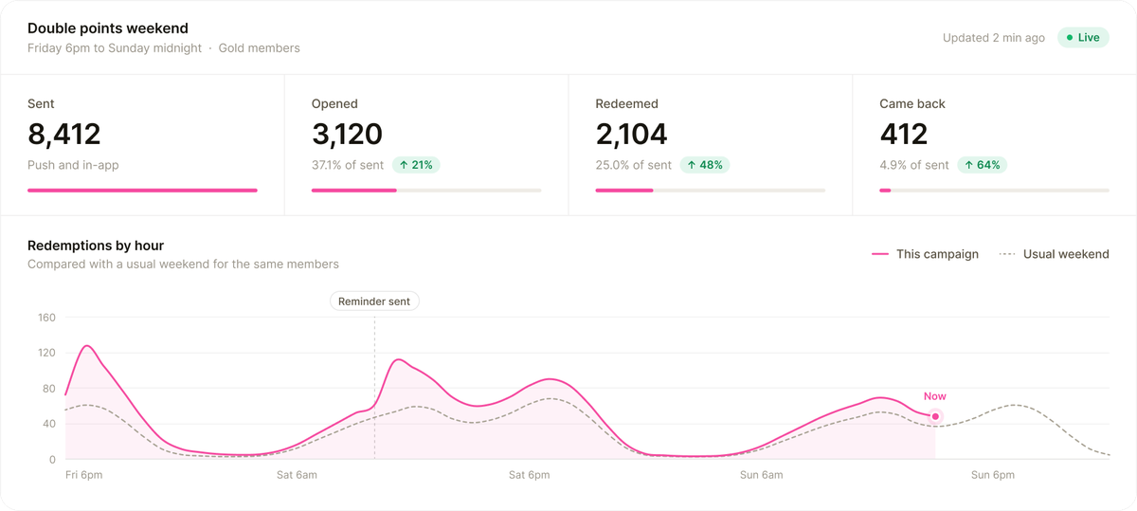The image size is (1137, 511).
Task: Click the pink 'Now' data point
Action: [x=935, y=416]
